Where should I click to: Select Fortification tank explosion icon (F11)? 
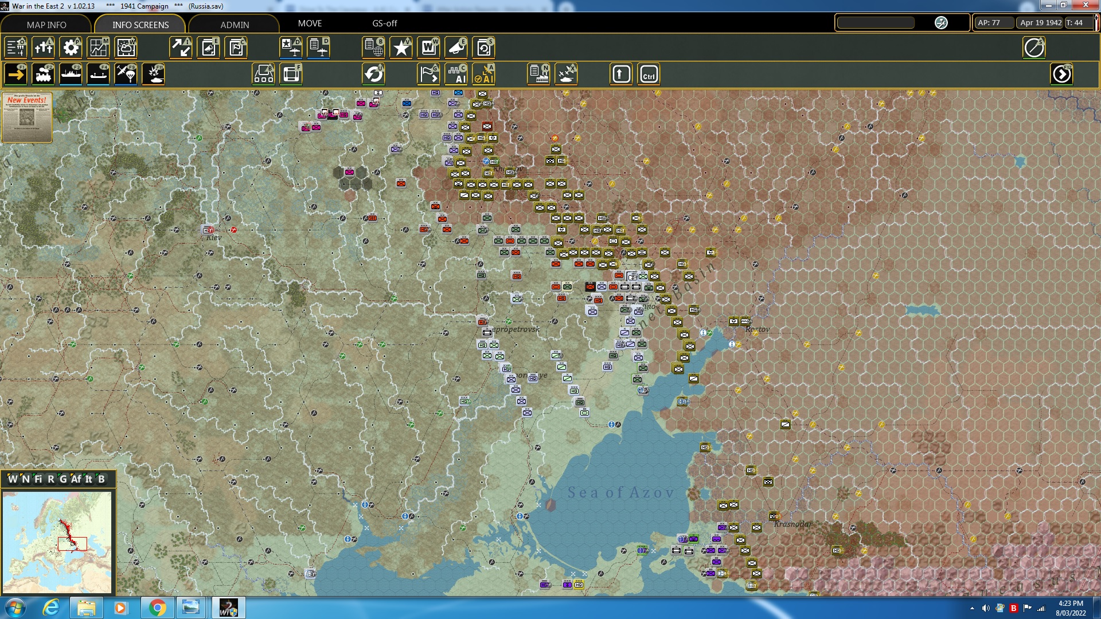(x=154, y=75)
